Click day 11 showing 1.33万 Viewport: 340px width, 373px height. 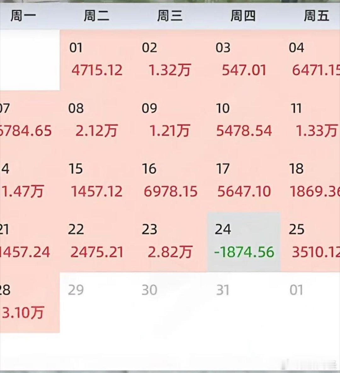point(310,121)
